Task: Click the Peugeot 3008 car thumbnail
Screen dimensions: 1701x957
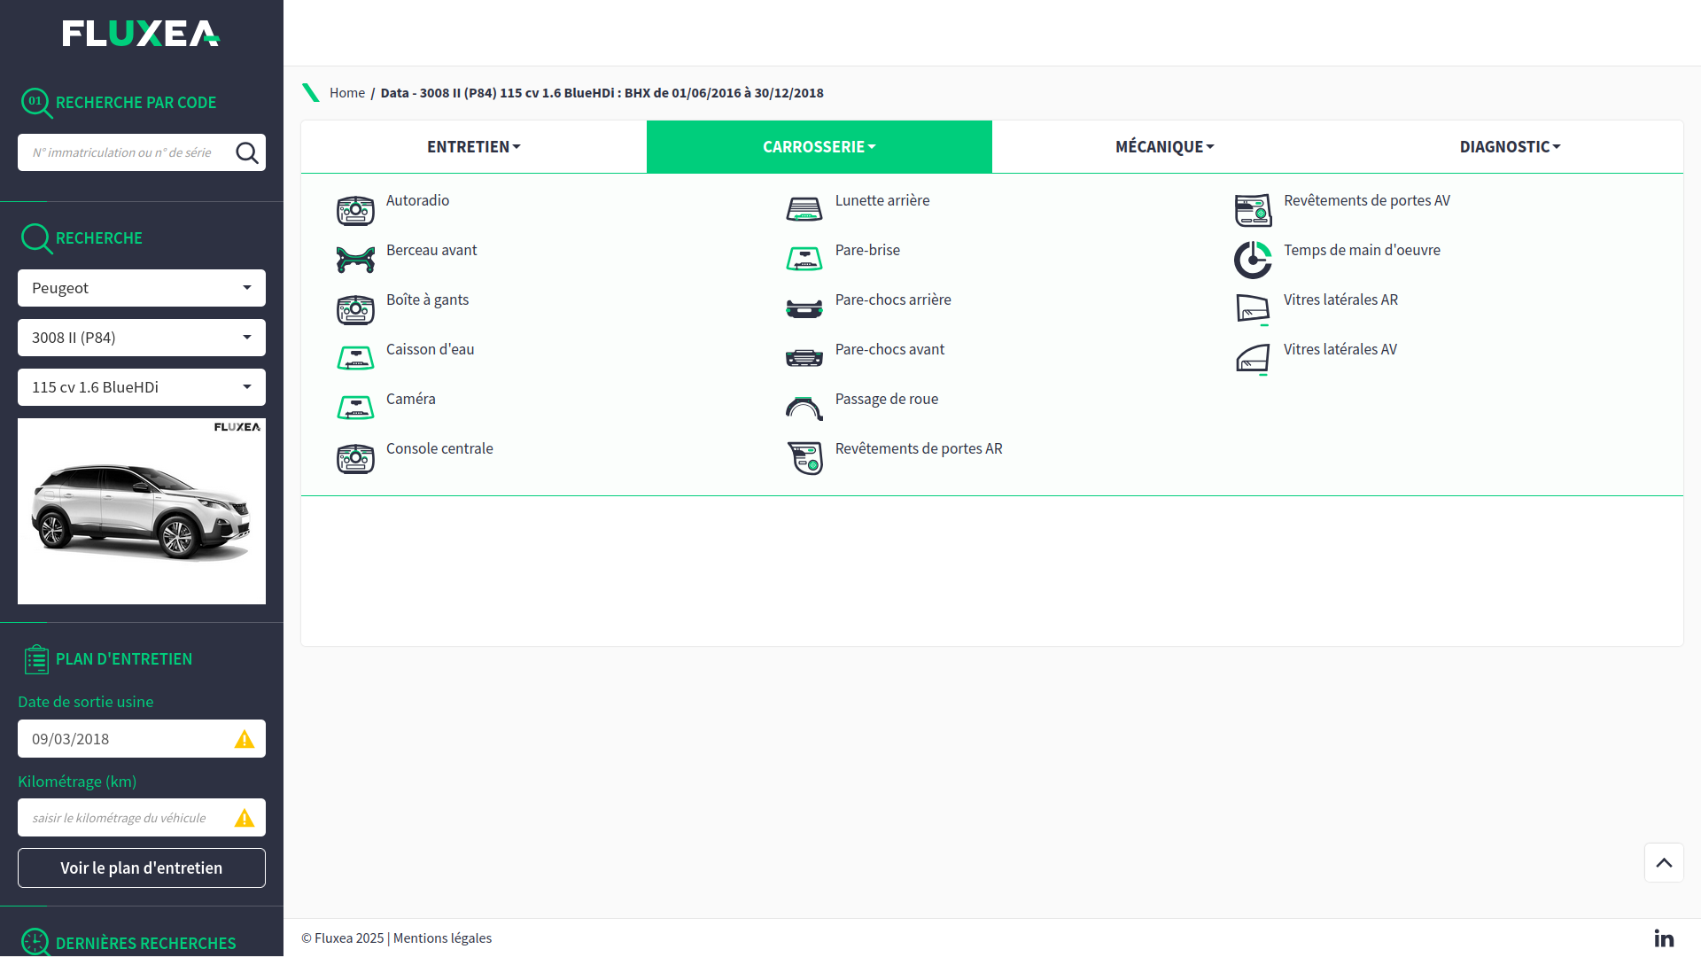Action: point(142,511)
